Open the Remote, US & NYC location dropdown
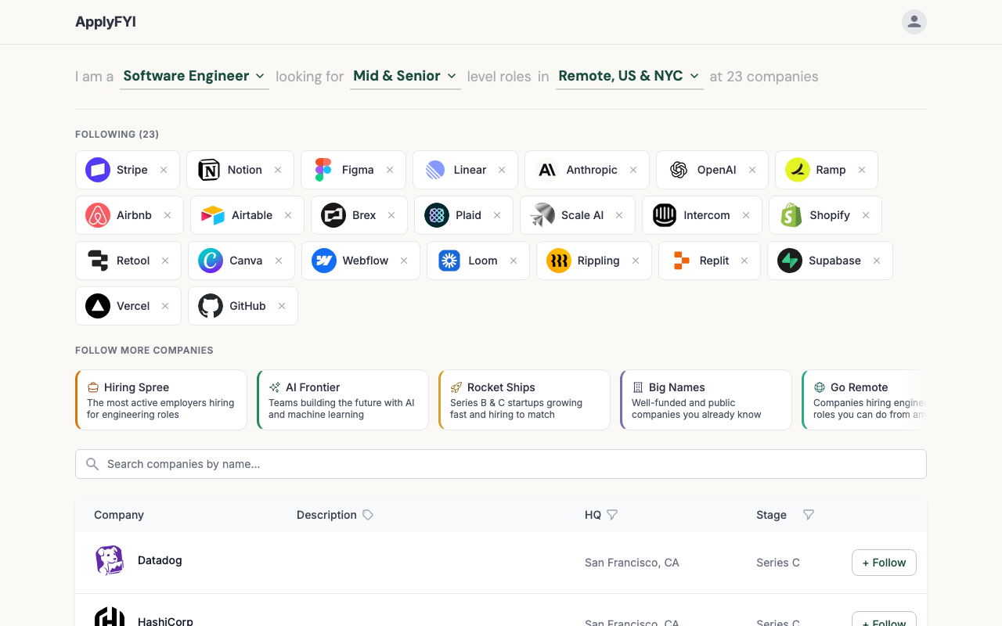This screenshot has height=626, width=1002. 629,76
